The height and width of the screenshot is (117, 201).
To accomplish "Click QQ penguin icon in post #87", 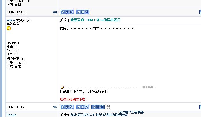I will coord(109,107).
